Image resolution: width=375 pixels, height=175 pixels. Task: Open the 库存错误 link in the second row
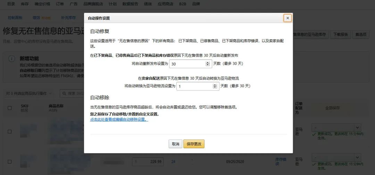(x=281, y=161)
